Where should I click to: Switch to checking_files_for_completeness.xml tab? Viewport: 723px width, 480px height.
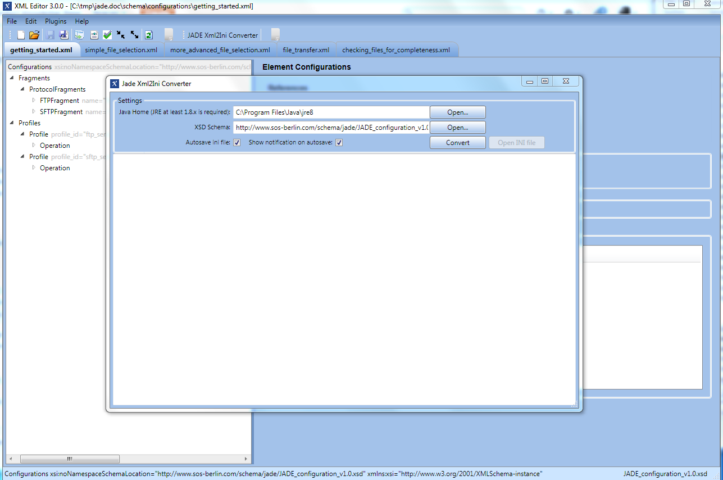pos(396,50)
